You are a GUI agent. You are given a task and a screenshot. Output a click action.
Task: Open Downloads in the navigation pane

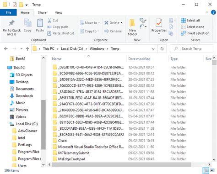click(x=22, y=96)
